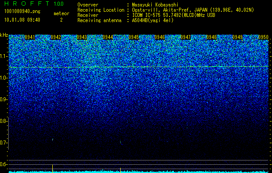
Task: Click the cyan signal level strip at bottom
Action: (x=139, y=172)
